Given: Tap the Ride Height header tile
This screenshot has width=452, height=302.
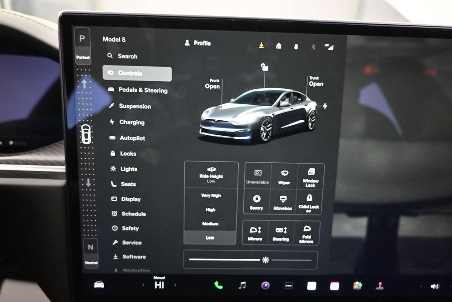Looking at the screenshot, I should click(x=211, y=175).
